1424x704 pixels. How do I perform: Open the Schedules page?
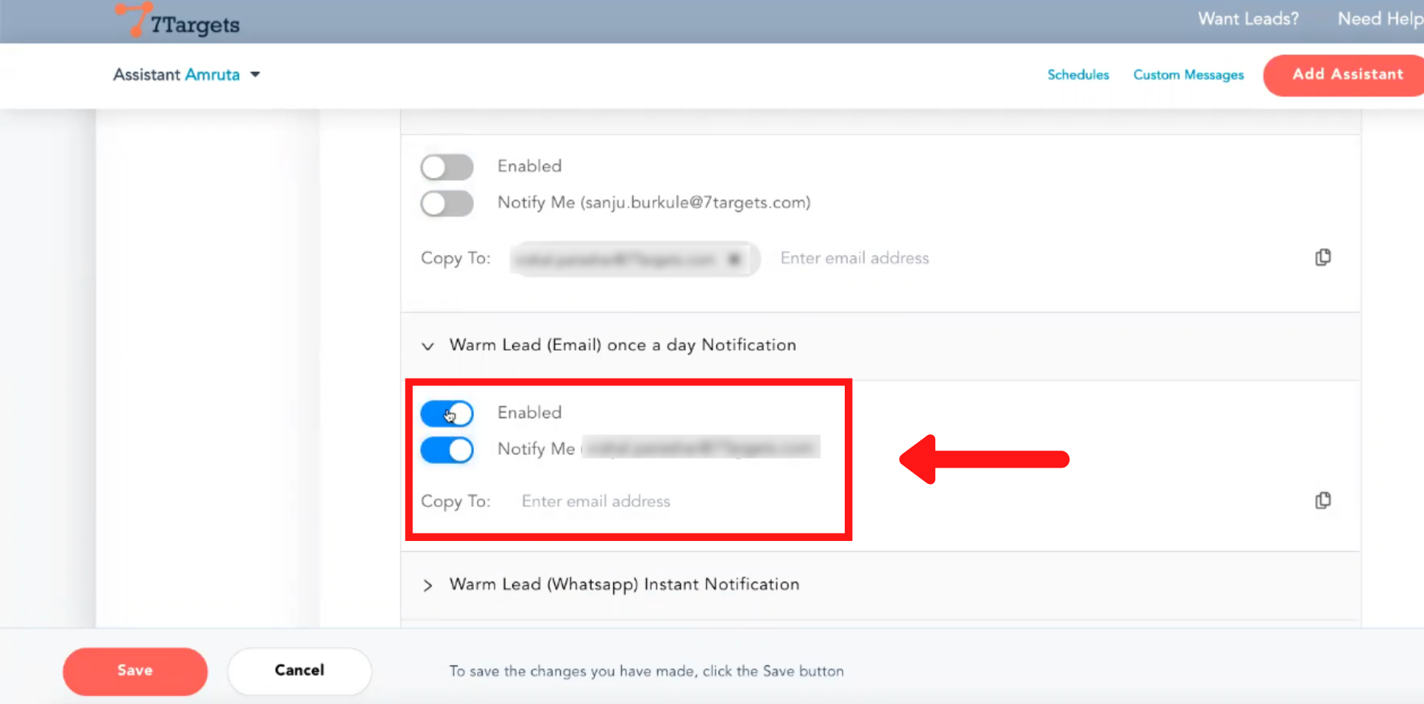pyautogui.click(x=1078, y=75)
